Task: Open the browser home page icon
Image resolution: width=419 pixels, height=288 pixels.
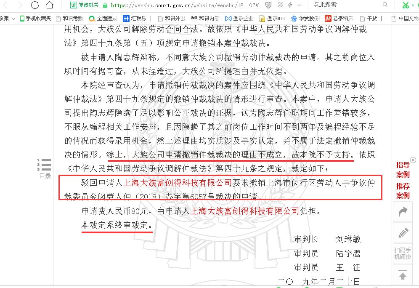Action: 50,5
